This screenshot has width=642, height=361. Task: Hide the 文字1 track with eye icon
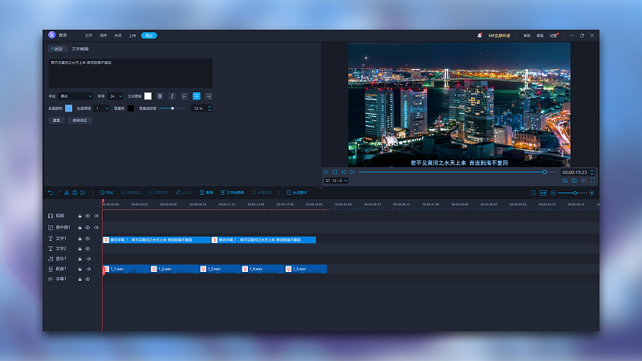pos(87,238)
